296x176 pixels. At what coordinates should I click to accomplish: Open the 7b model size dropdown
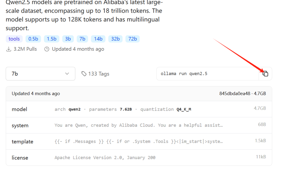click(x=40, y=74)
